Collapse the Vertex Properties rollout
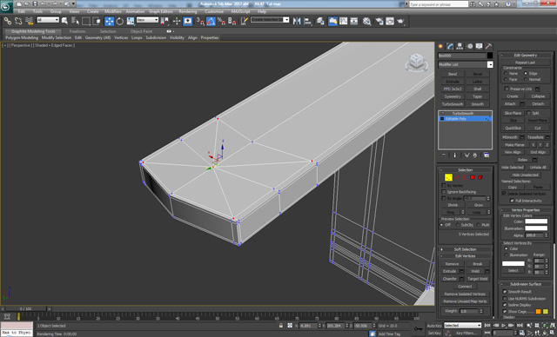Viewport: 557px width, 337px height. [526, 210]
